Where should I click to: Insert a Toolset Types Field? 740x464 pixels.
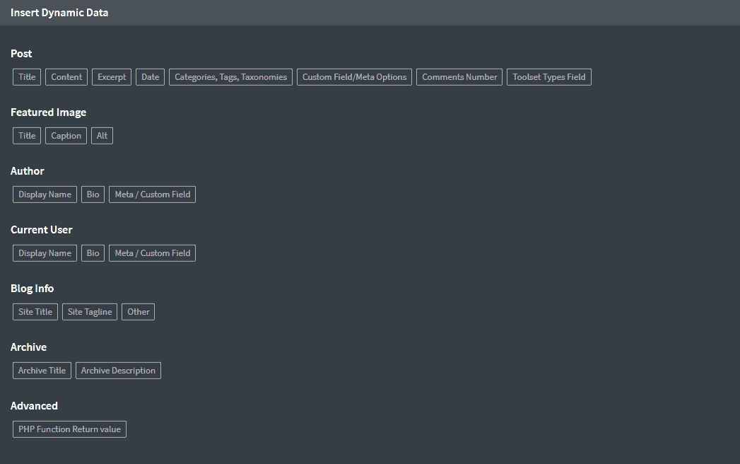548,76
